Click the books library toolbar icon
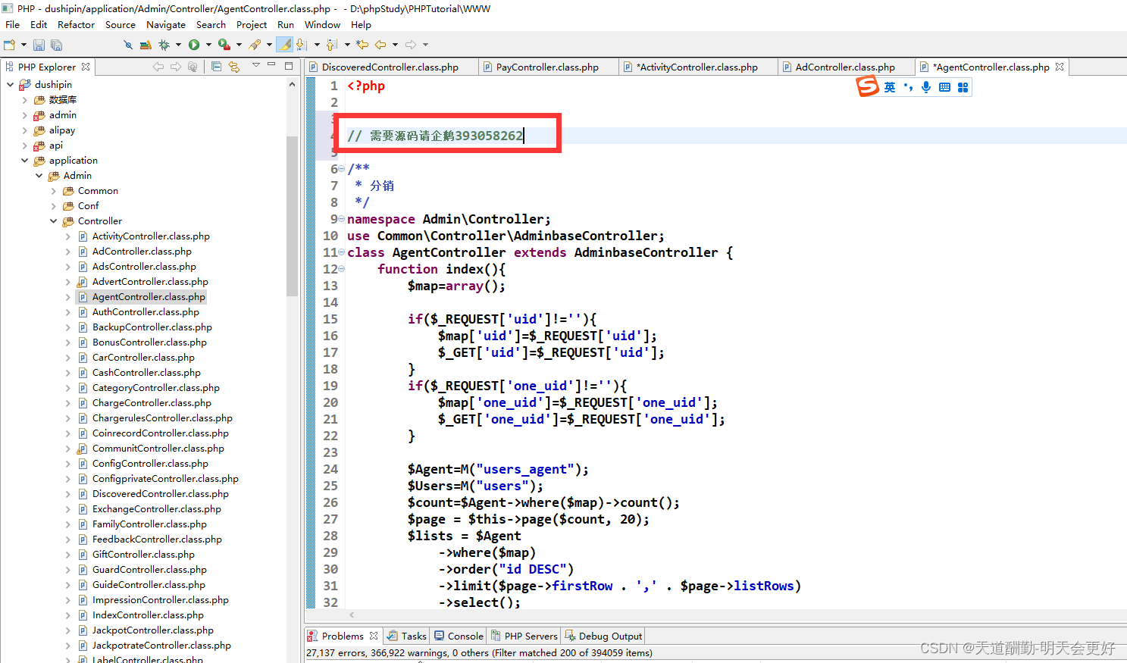The width and height of the screenshot is (1127, 663). pos(146,45)
